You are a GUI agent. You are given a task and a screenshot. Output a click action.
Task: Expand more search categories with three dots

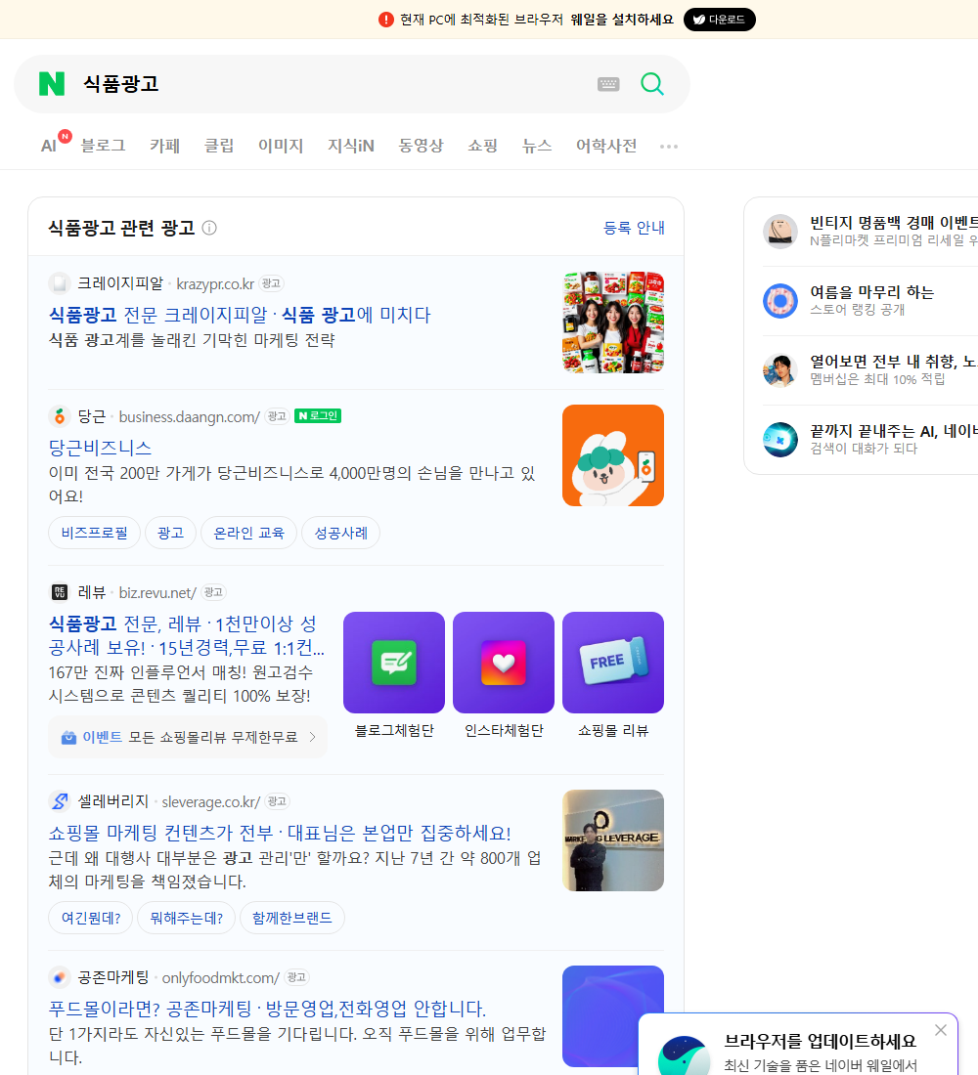point(669,146)
